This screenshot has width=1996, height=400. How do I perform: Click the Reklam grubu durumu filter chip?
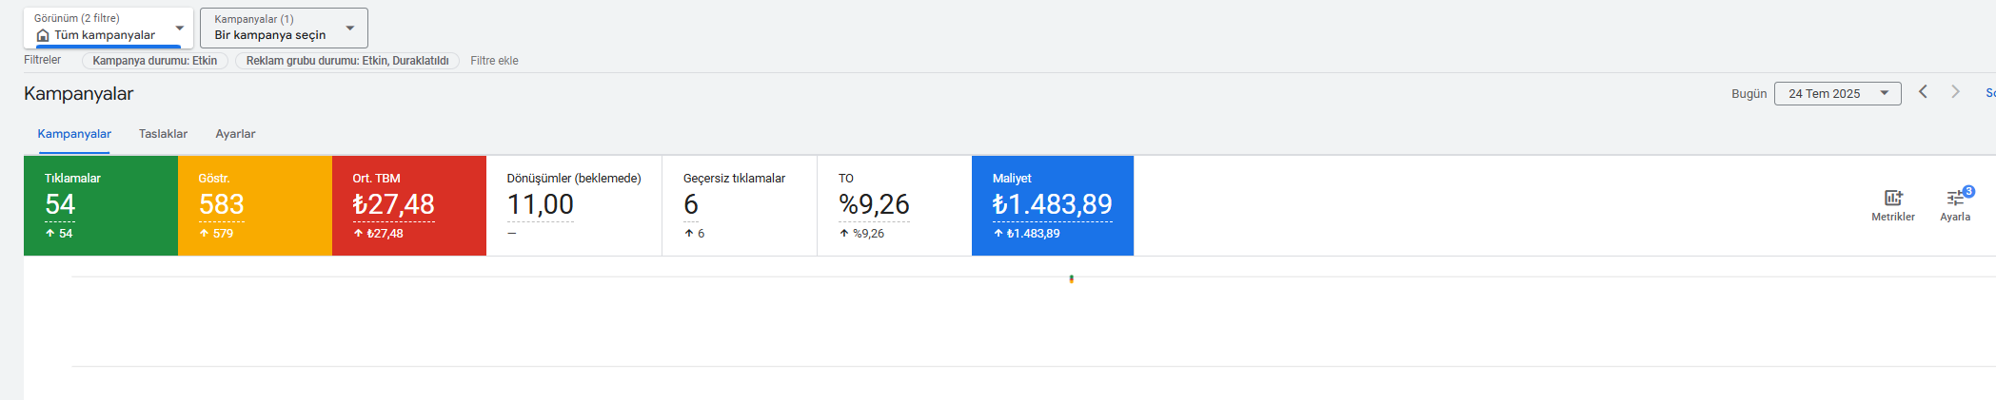347,61
